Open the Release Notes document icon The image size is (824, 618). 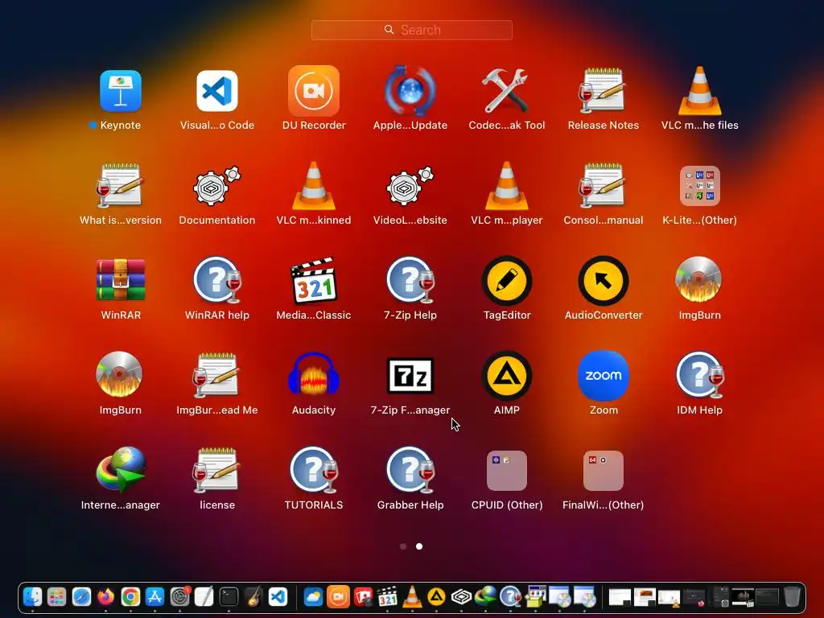(x=604, y=91)
